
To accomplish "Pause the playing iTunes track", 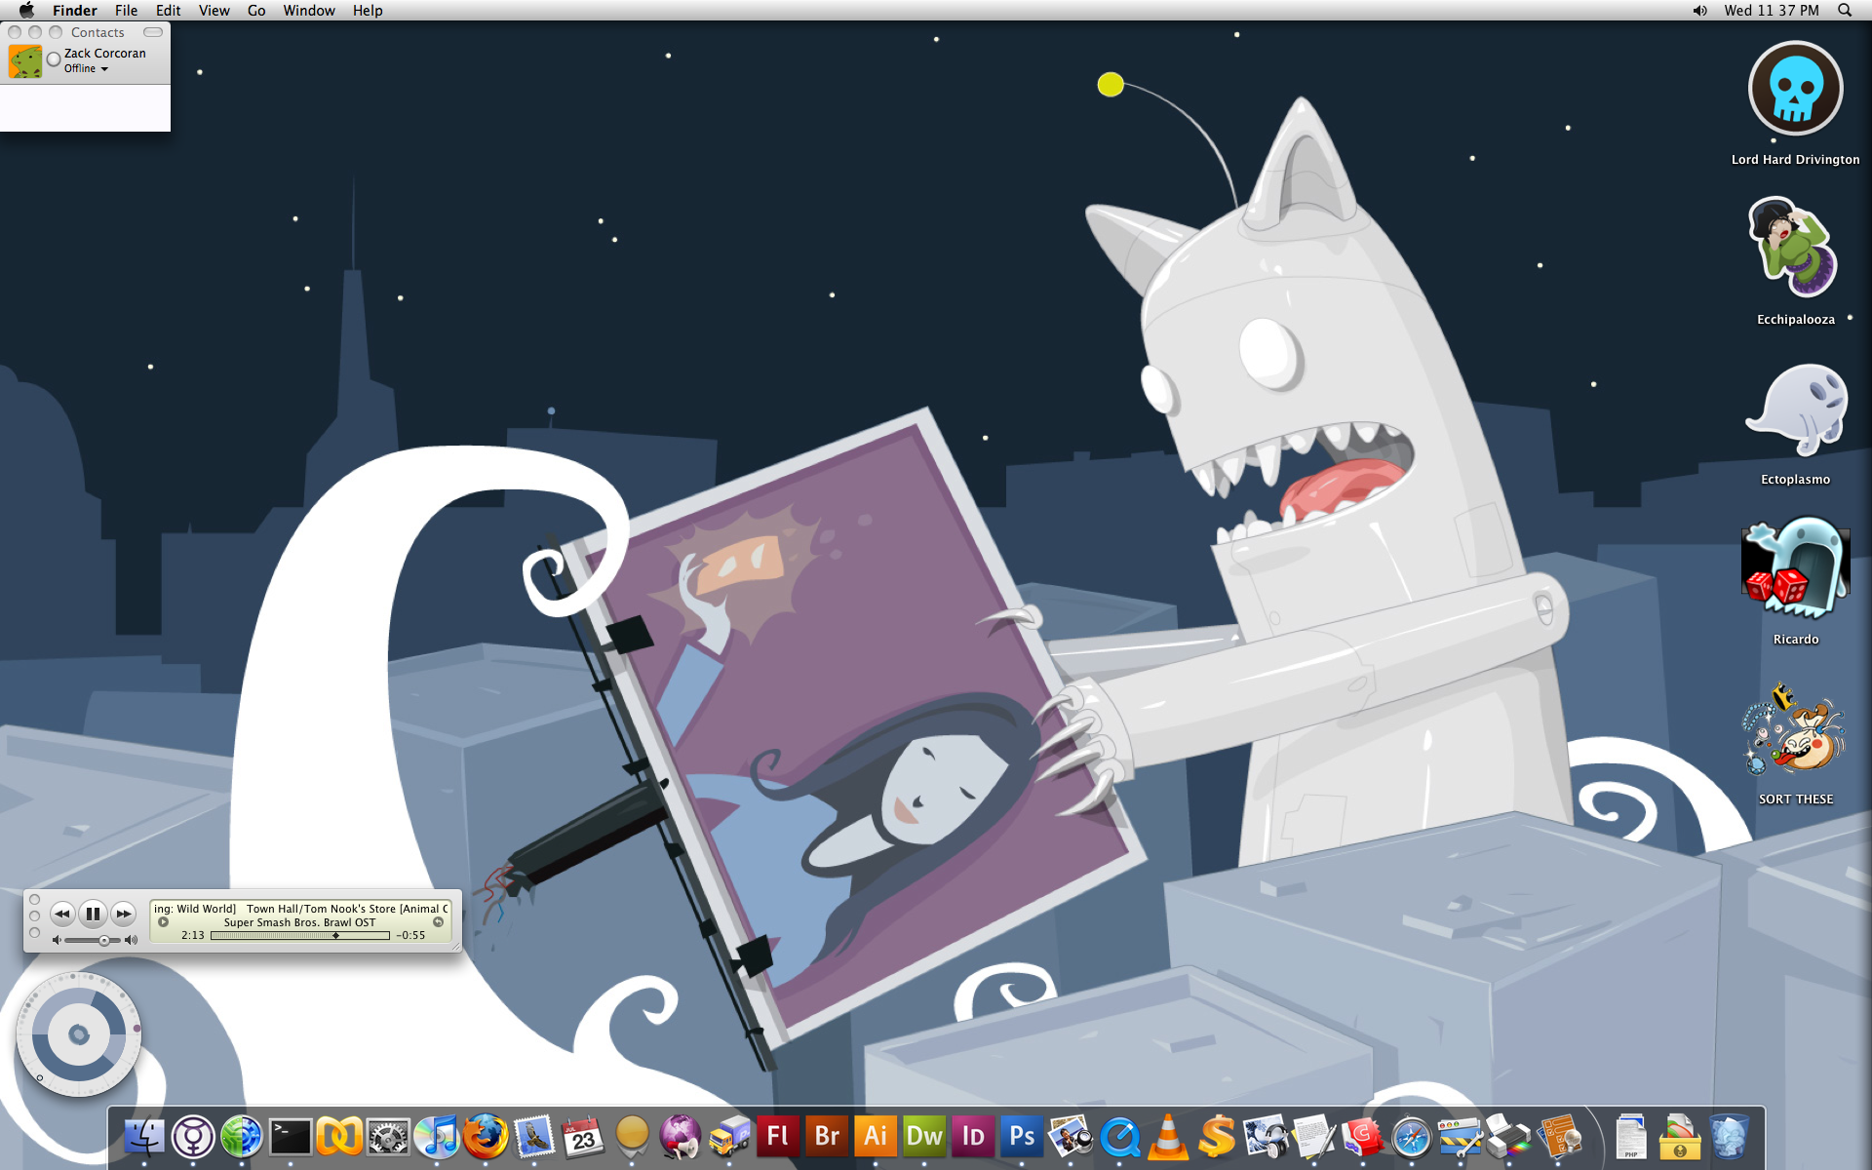I will [93, 914].
